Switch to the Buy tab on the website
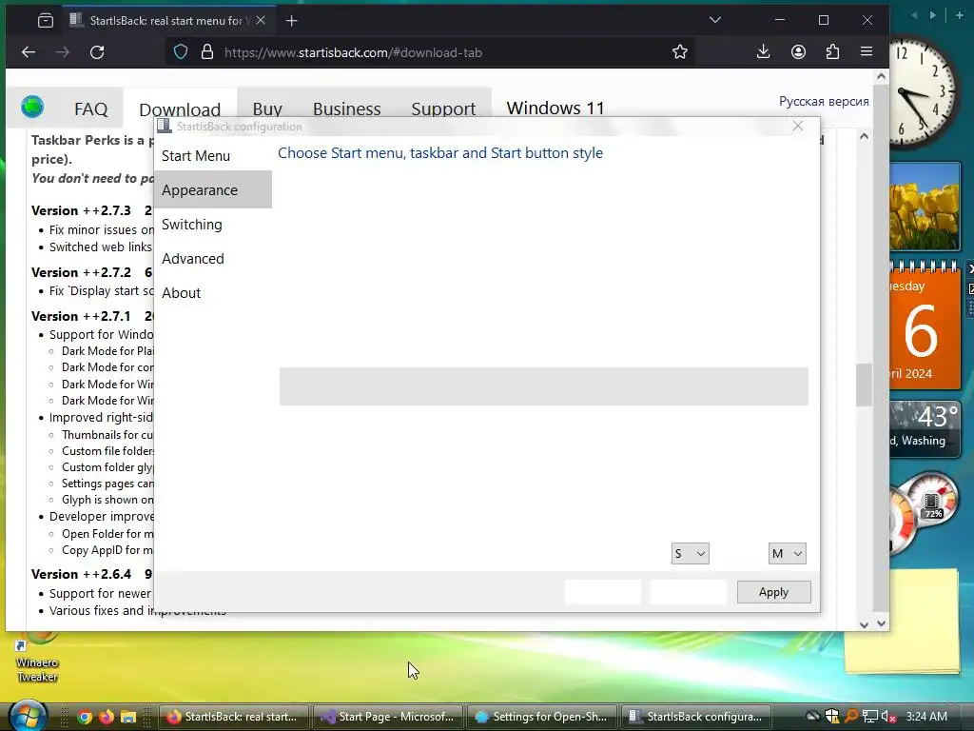974x731 pixels. [267, 109]
